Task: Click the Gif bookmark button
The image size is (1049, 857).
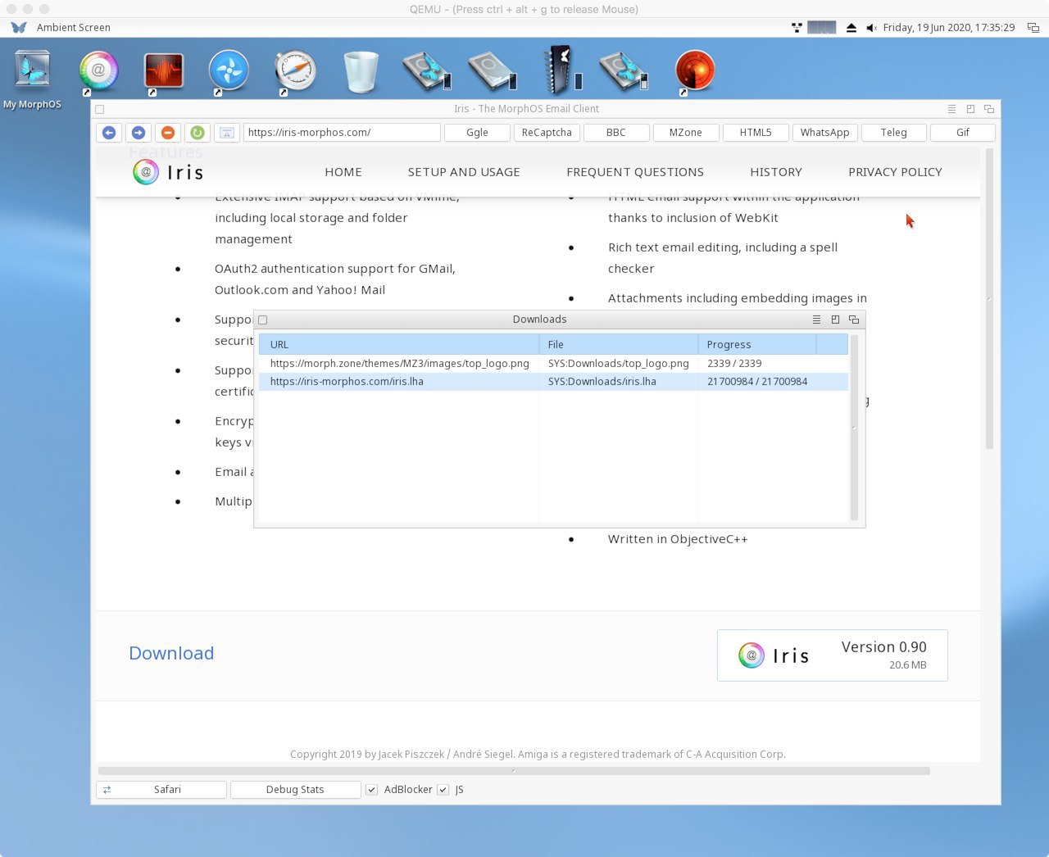Action: (x=963, y=133)
